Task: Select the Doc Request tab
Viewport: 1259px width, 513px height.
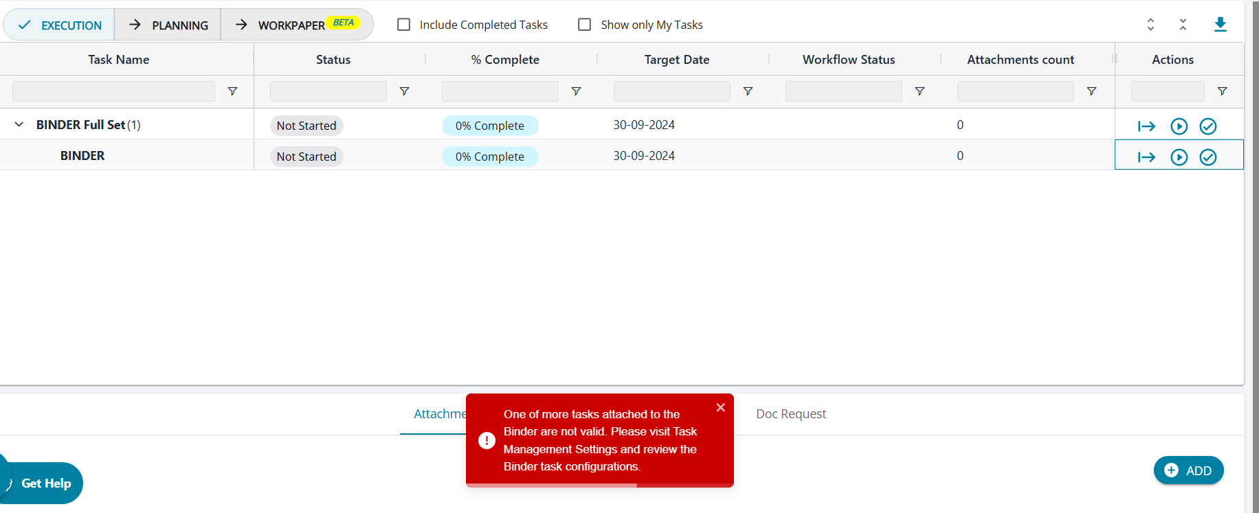Action: pyautogui.click(x=791, y=414)
